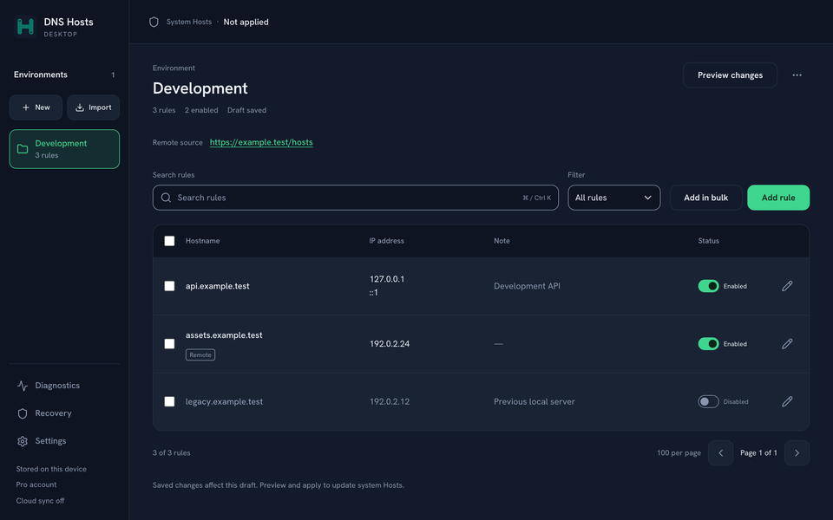The image size is (833, 520).
Task: Click the Draft saved status text
Action: click(x=246, y=110)
